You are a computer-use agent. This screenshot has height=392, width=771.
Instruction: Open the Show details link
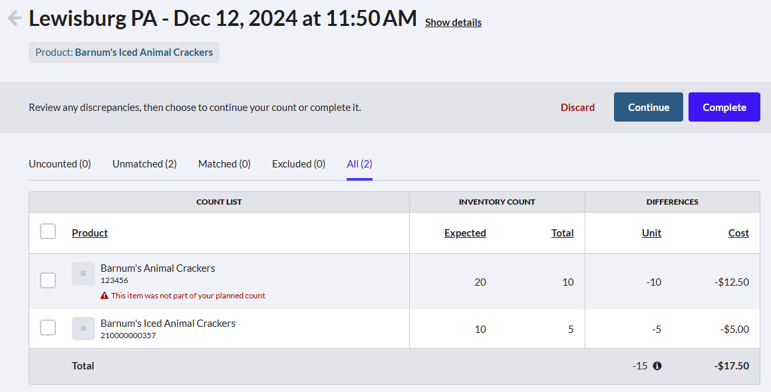pyautogui.click(x=454, y=23)
